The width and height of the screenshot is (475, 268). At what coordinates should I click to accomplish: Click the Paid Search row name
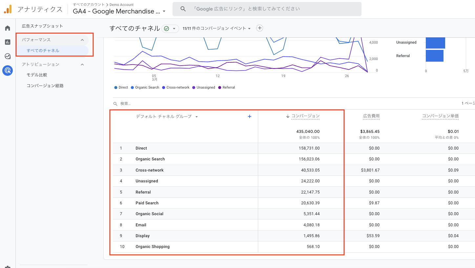click(x=147, y=203)
